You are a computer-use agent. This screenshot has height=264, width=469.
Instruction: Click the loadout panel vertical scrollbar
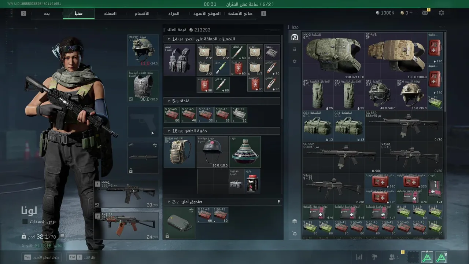click(x=282, y=77)
